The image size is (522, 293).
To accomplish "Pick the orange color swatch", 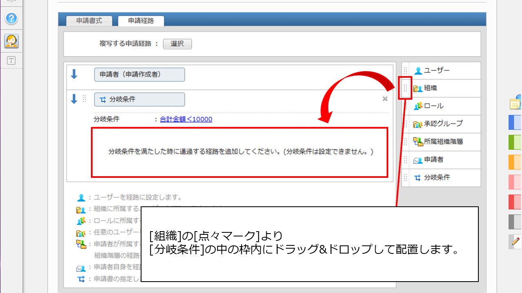I will click(515, 162).
